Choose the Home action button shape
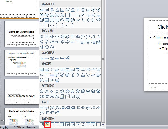168x129 pixels. pos(62,124)
